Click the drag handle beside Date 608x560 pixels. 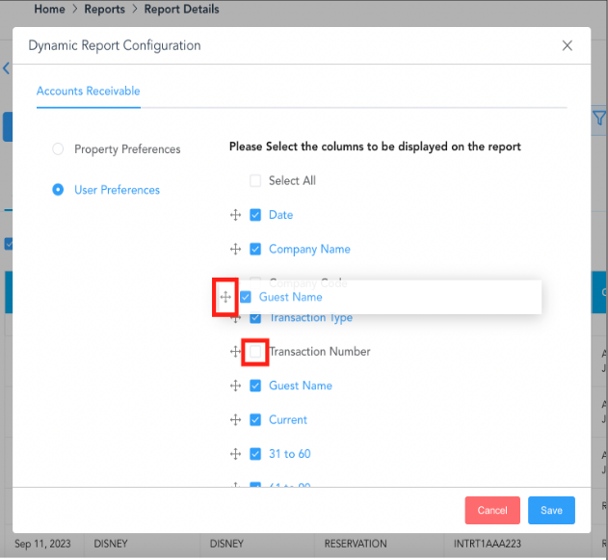coord(235,215)
